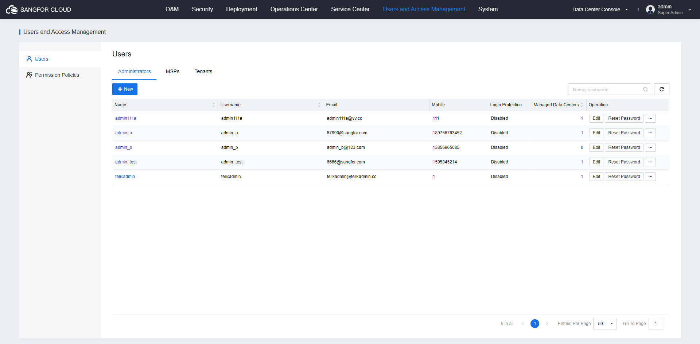Click email 67890@sangfor.com cell
This screenshot has width=700, height=344.
pos(347,133)
